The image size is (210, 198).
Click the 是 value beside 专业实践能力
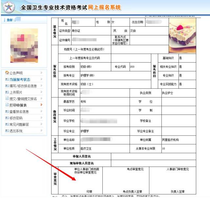tap(180, 84)
